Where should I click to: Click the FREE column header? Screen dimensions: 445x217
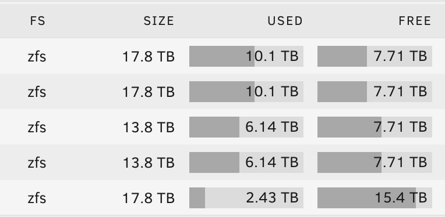tap(415, 21)
